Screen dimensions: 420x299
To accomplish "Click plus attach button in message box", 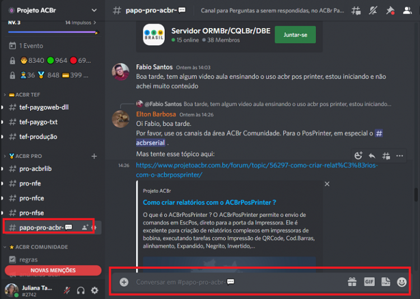I will pos(124,282).
